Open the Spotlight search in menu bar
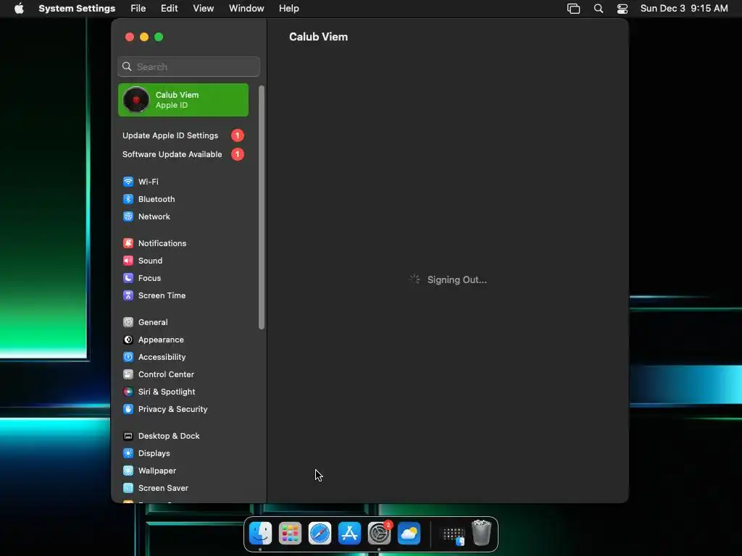 (x=598, y=9)
